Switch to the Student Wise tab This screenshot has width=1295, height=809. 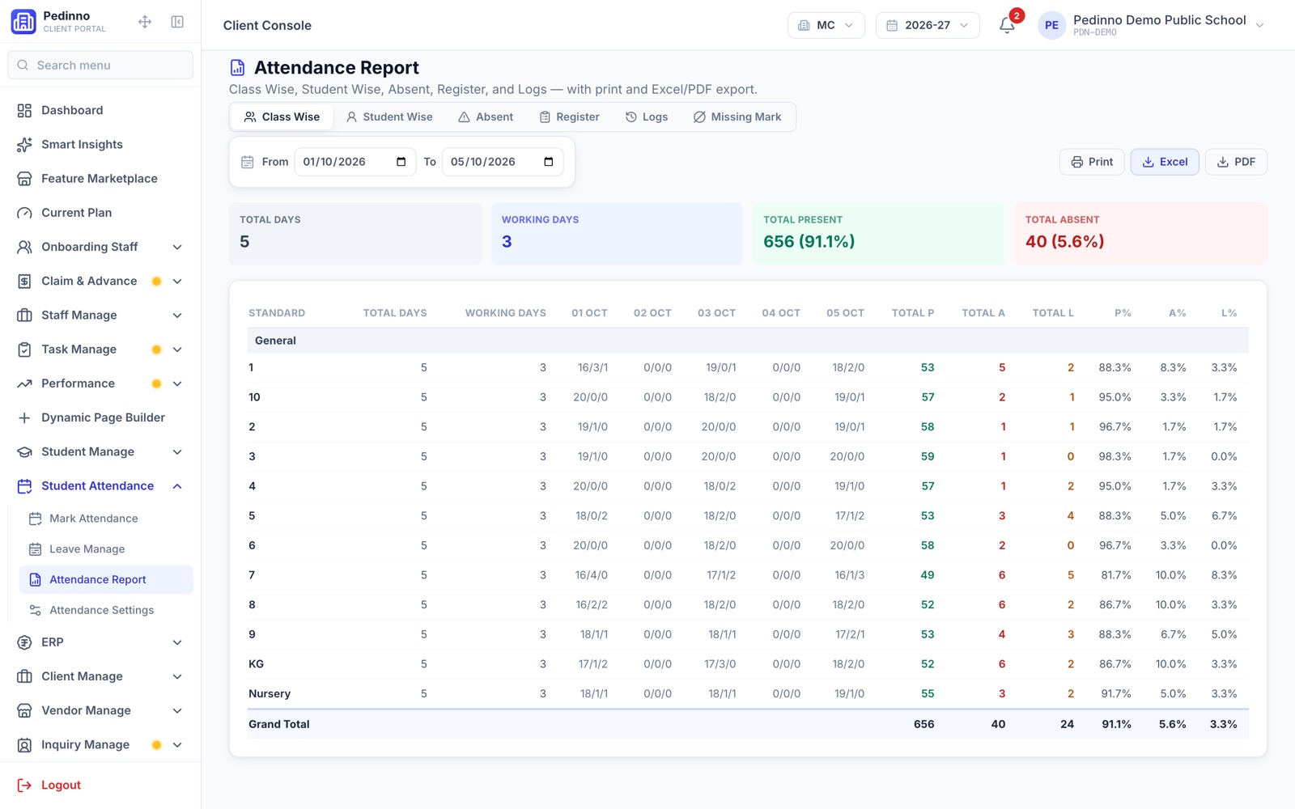tap(389, 116)
